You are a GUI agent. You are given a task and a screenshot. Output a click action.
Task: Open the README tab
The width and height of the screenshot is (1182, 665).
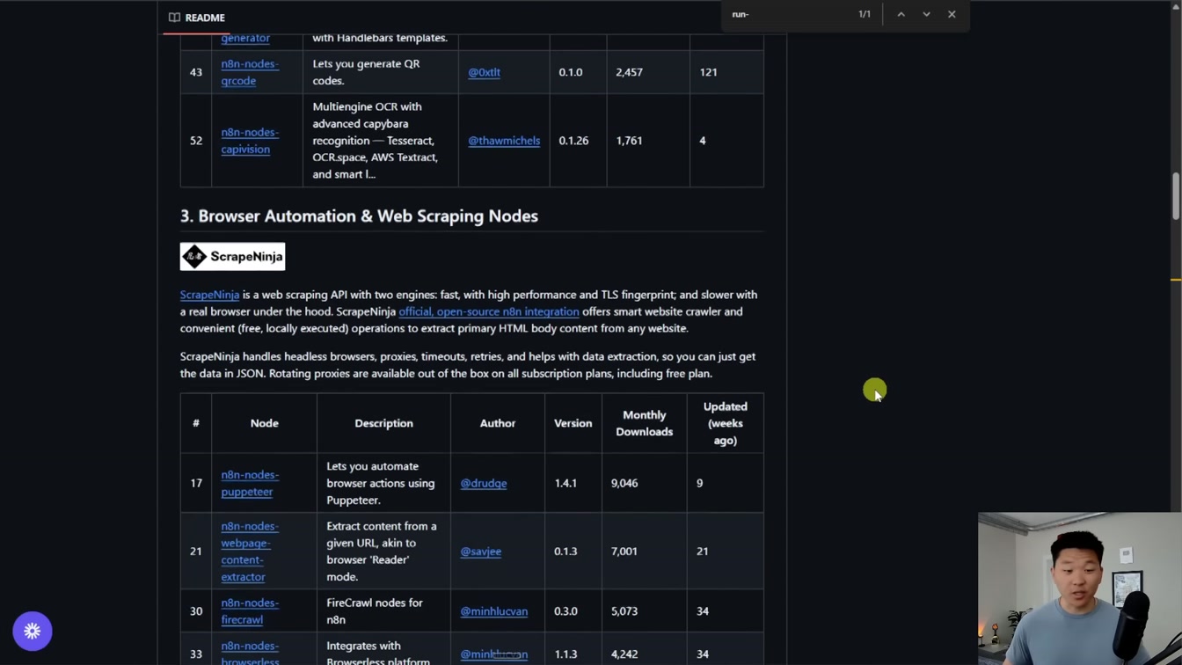pos(197,18)
